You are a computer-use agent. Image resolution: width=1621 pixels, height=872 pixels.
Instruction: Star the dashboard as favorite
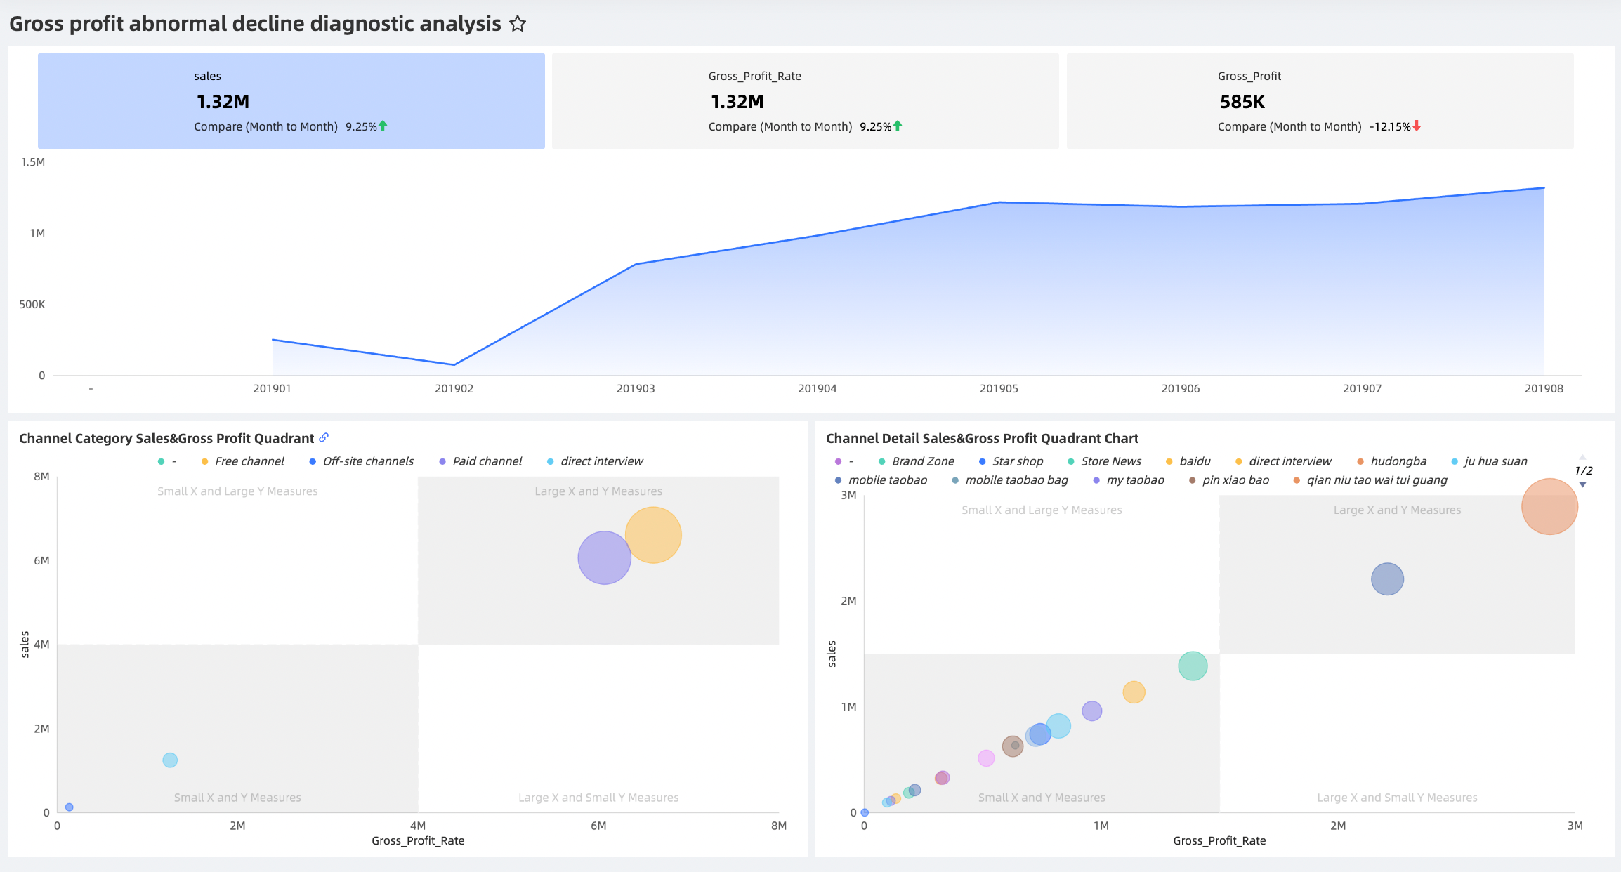[518, 24]
